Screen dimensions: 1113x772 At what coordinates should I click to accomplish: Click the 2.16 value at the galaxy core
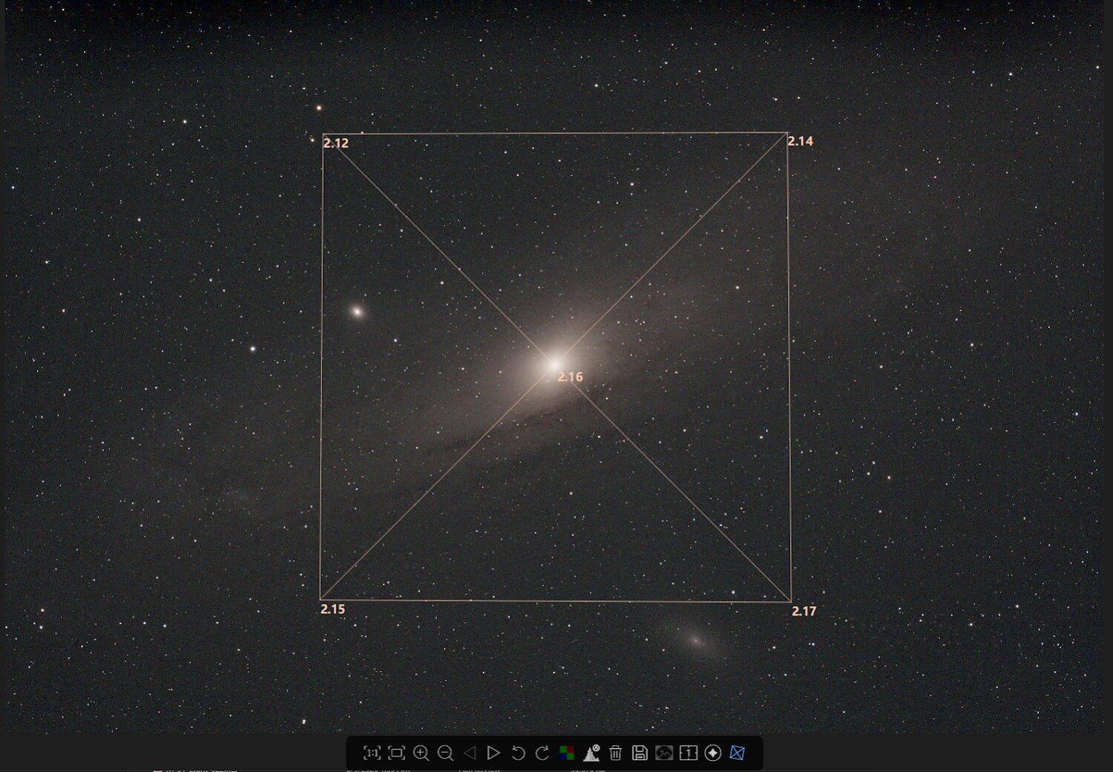click(x=571, y=377)
